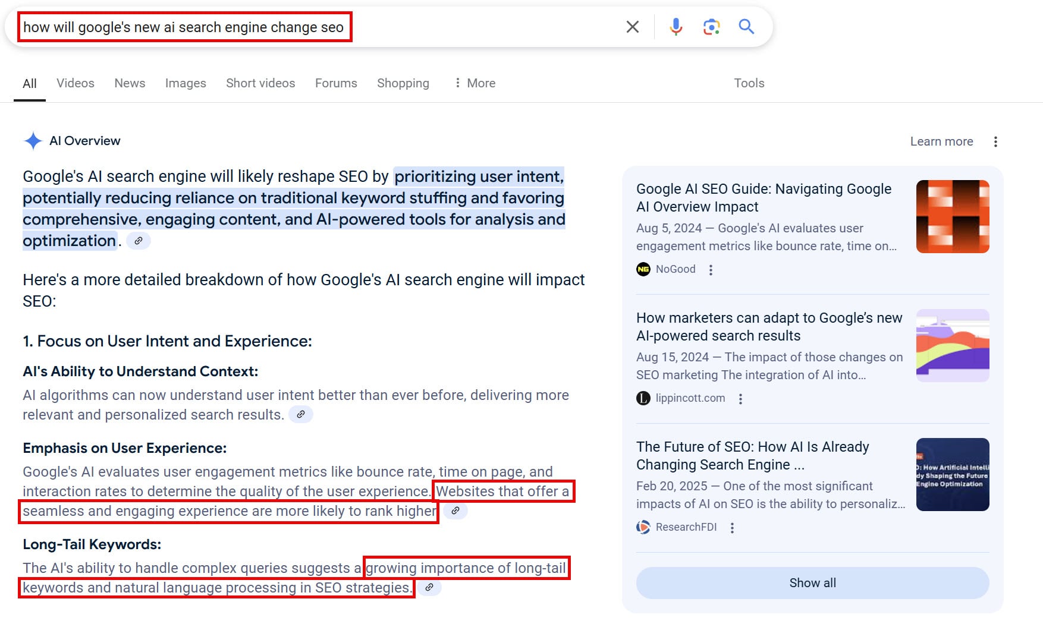Click snippet starting 'Feb 20, 2025 — One of the most'
The width and height of the screenshot is (1043, 624).
[x=771, y=495]
